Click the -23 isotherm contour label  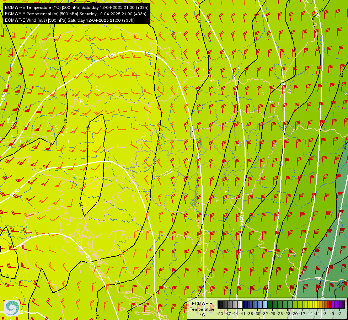click(x=340, y=285)
